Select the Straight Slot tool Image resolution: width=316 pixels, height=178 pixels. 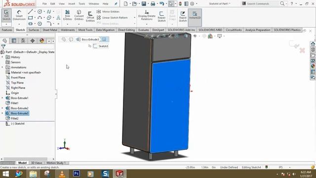31,24
